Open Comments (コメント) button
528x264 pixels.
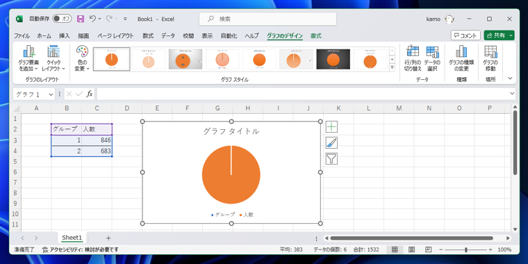tap(465, 35)
